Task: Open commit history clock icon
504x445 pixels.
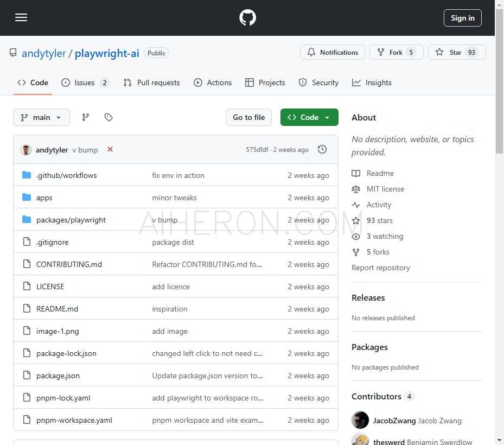Action: point(322,150)
